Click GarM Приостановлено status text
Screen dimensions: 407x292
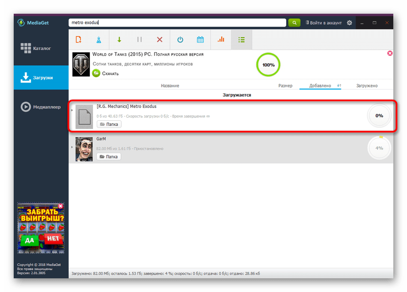pos(149,149)
